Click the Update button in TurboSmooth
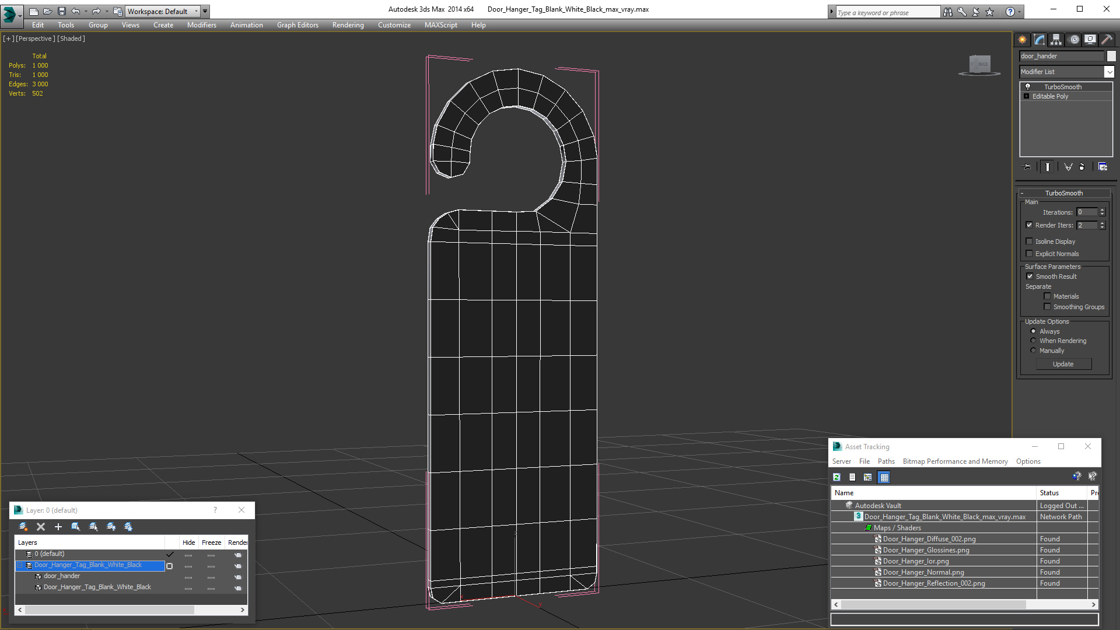Viewport: 1120px width, 630px height. click(x=1063, y=364)
